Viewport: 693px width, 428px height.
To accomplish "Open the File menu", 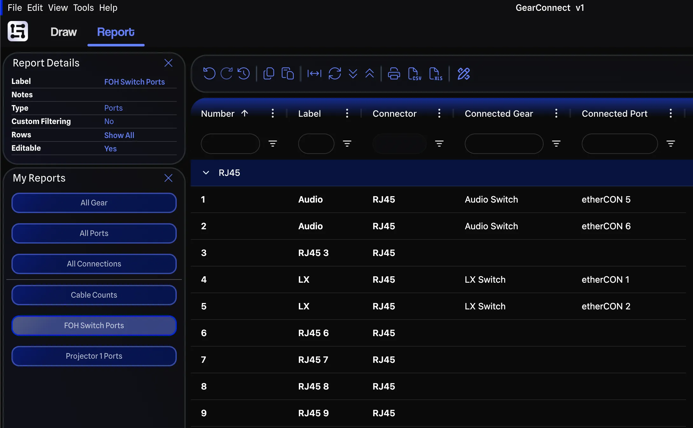I will [x=15, y=8].
